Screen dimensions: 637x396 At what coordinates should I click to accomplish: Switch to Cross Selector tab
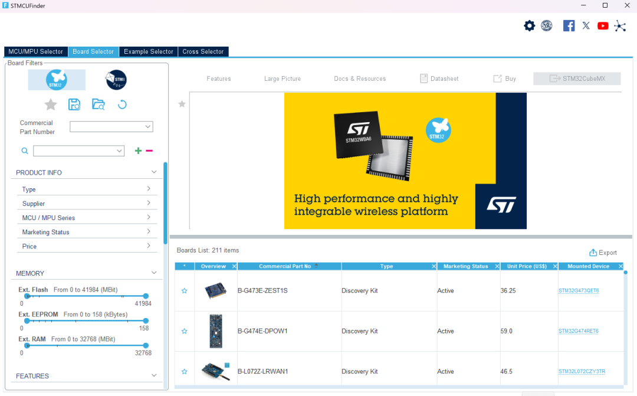click(x=203, y=51)
